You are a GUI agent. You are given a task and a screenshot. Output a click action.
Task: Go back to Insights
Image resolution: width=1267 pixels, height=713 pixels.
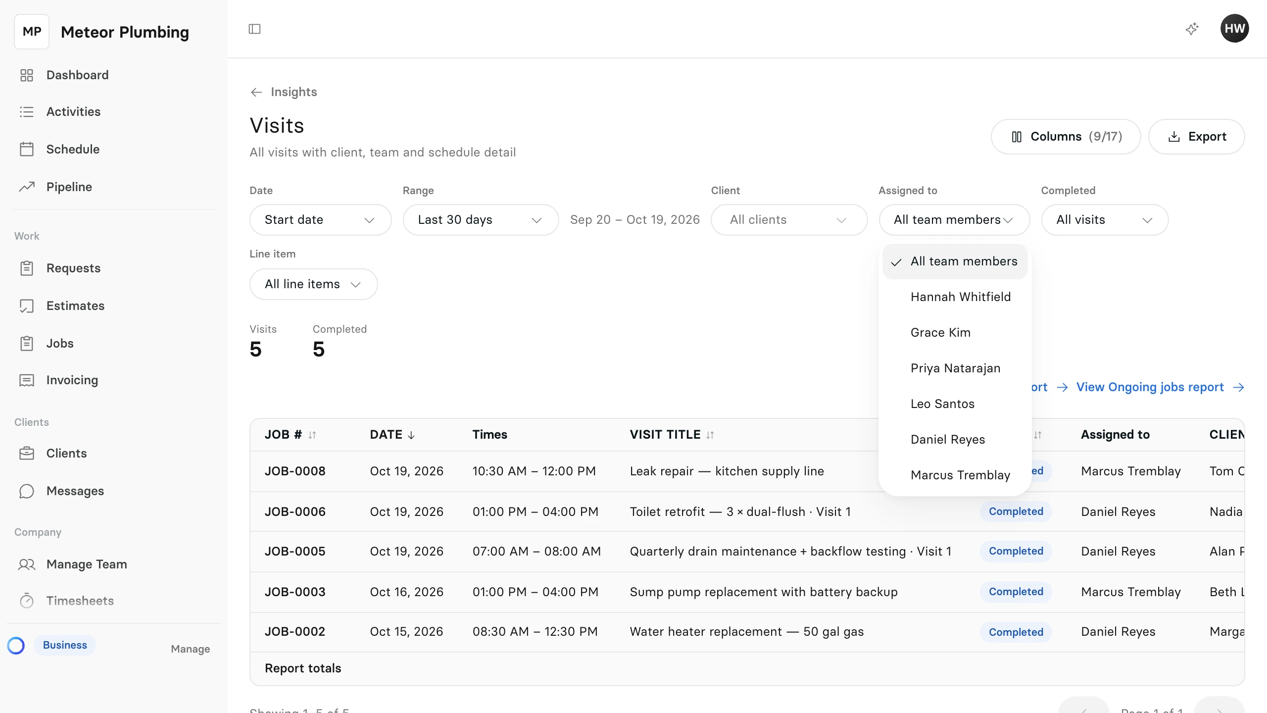(284, 92)
